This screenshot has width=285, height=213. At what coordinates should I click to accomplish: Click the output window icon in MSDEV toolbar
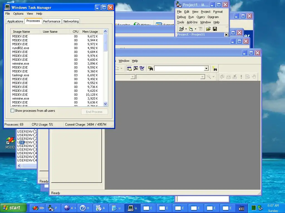136,69
